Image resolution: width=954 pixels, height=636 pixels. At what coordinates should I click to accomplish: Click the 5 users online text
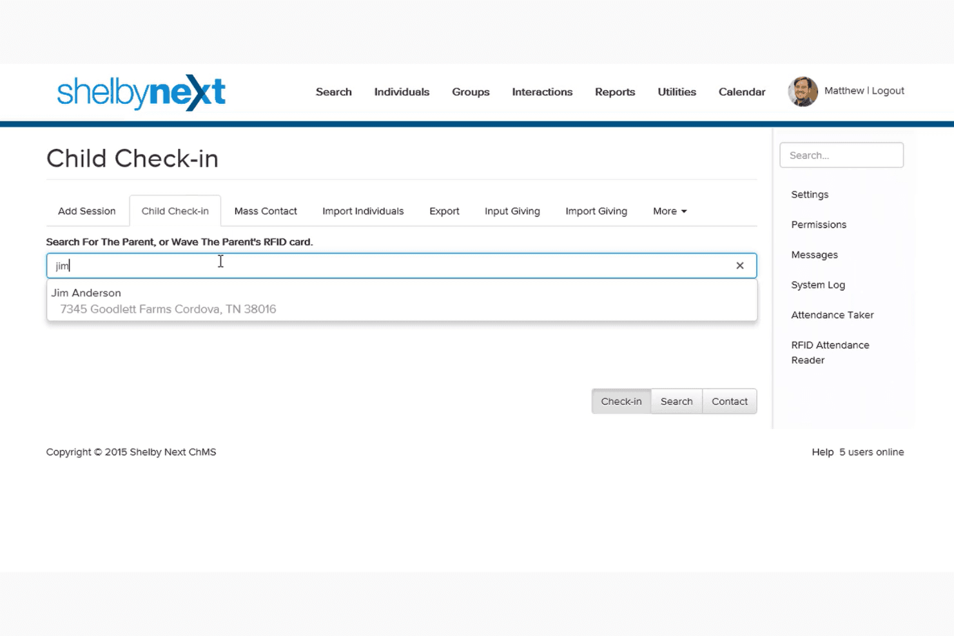point(871,452)
